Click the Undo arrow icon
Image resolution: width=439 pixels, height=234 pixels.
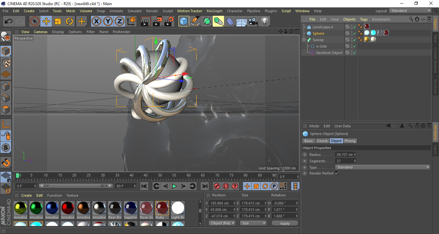click(9, 22)
